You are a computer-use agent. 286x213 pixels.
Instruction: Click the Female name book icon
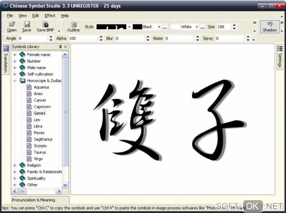(x=22, y=55)
